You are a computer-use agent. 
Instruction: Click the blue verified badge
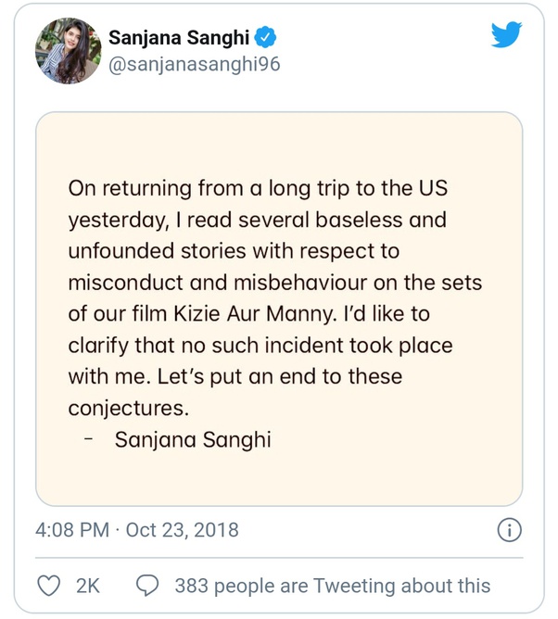[x=266, y=38]
